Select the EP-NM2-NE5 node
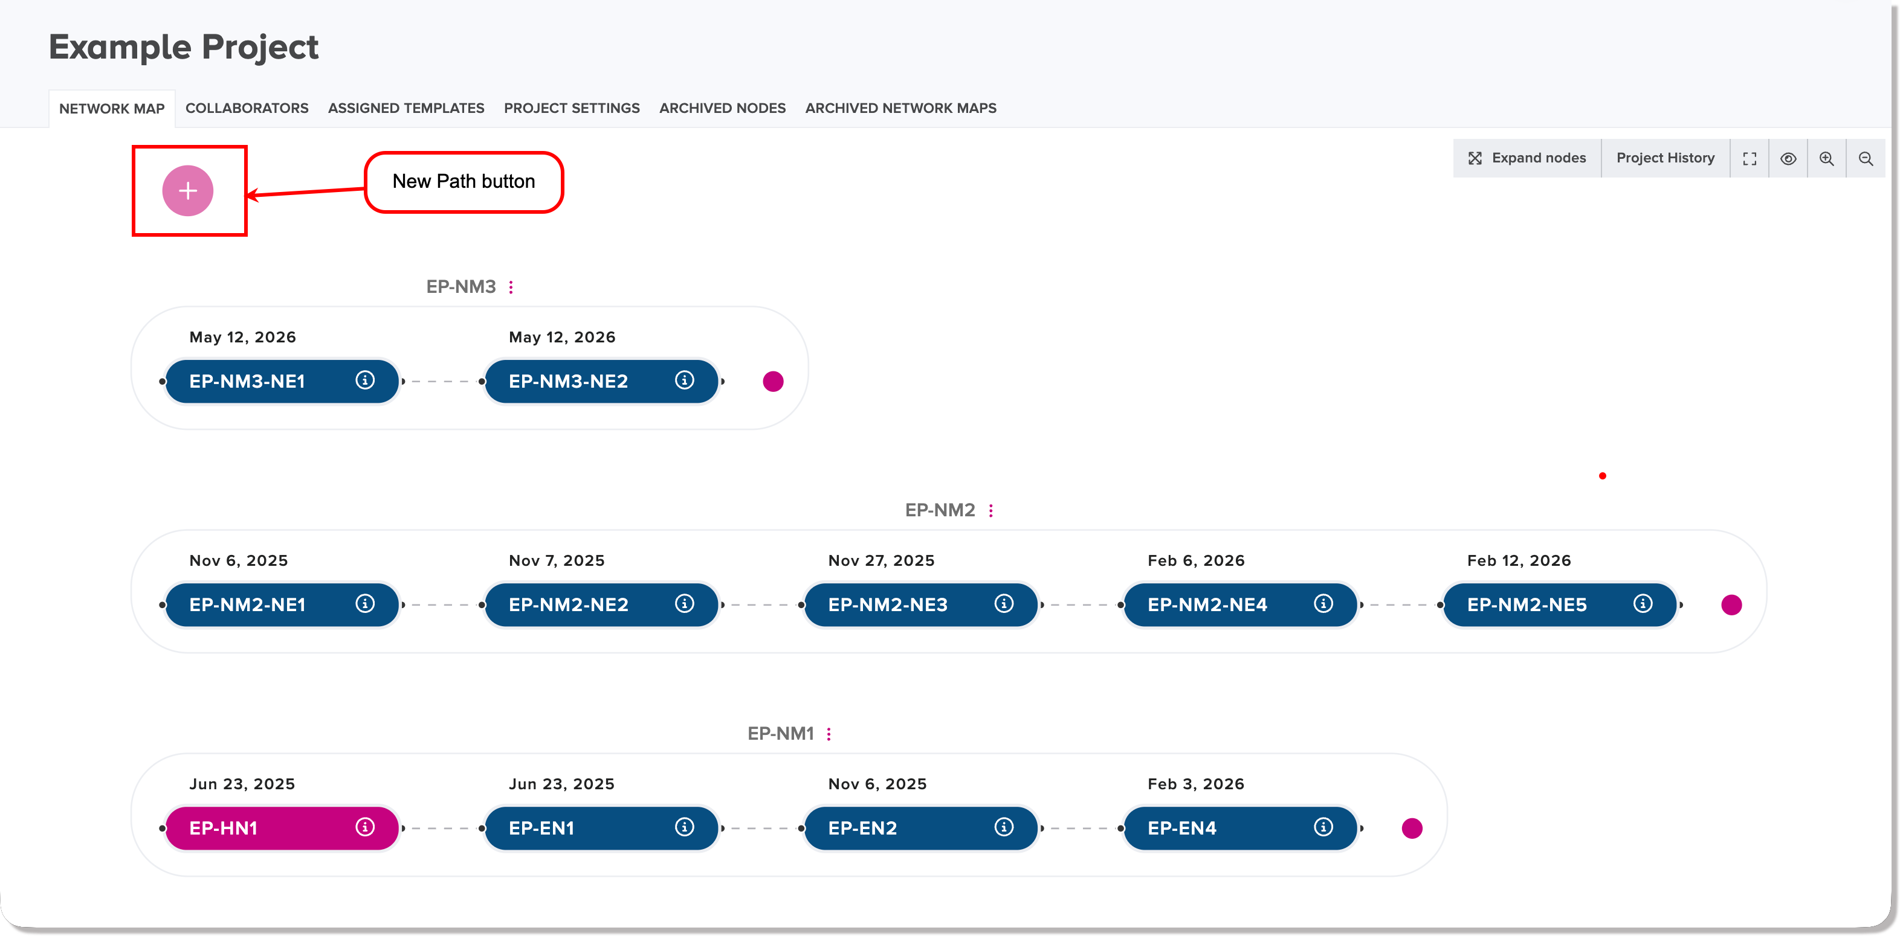 pyautogui.click(x=1560, y=604)
